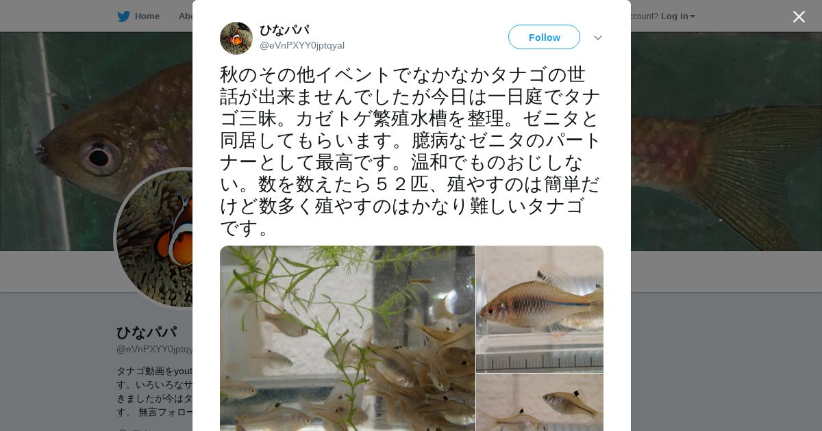Open profile name ひなパパ in sidebar
The height and width of the screenshot is (431, 822).
(147, 332)
